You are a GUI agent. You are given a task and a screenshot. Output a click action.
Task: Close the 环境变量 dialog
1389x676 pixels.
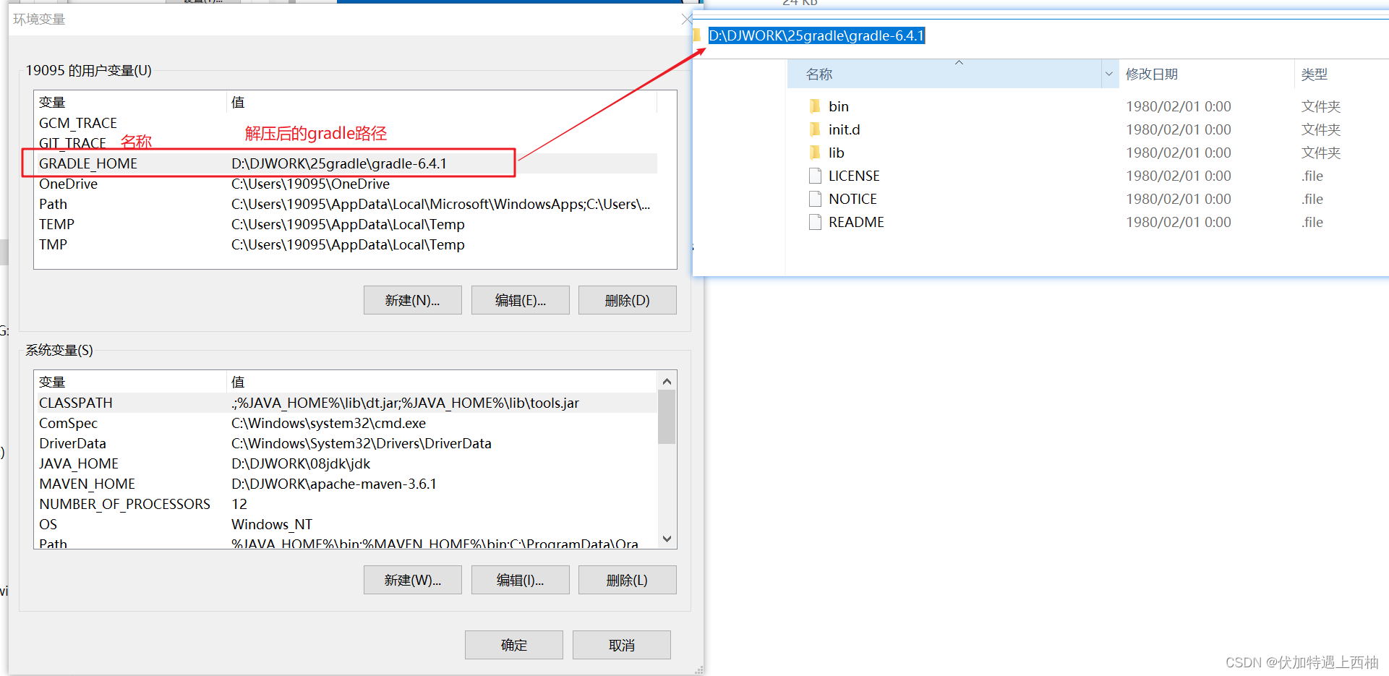(686, 20)
